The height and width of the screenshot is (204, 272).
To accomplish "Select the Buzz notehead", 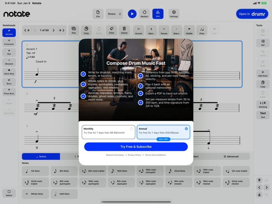I will pyautogui.click(x=9, y=82).
